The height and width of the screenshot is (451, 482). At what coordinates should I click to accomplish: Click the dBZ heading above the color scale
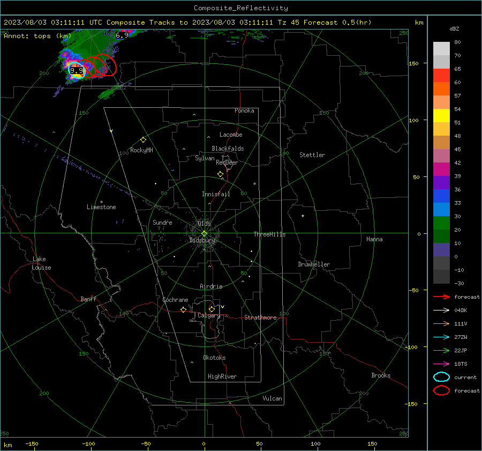click(x=454, y=28)
